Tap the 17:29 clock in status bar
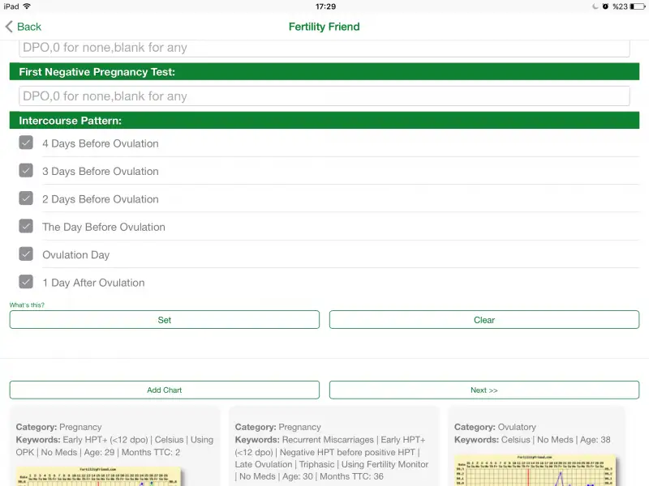Viewport: 649px width, 486px height. pos(325,6)
